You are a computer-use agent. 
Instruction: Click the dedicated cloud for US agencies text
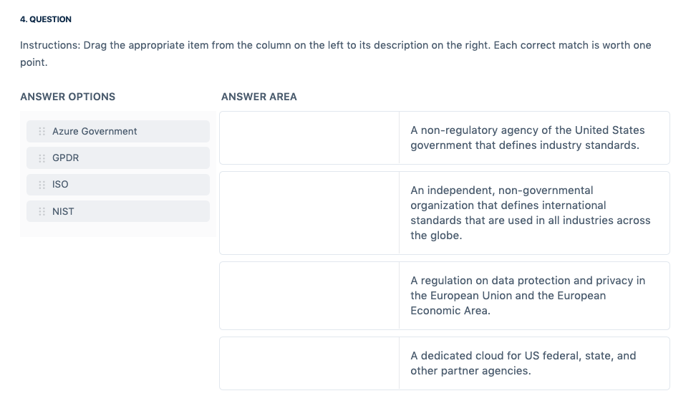(523, 363)
